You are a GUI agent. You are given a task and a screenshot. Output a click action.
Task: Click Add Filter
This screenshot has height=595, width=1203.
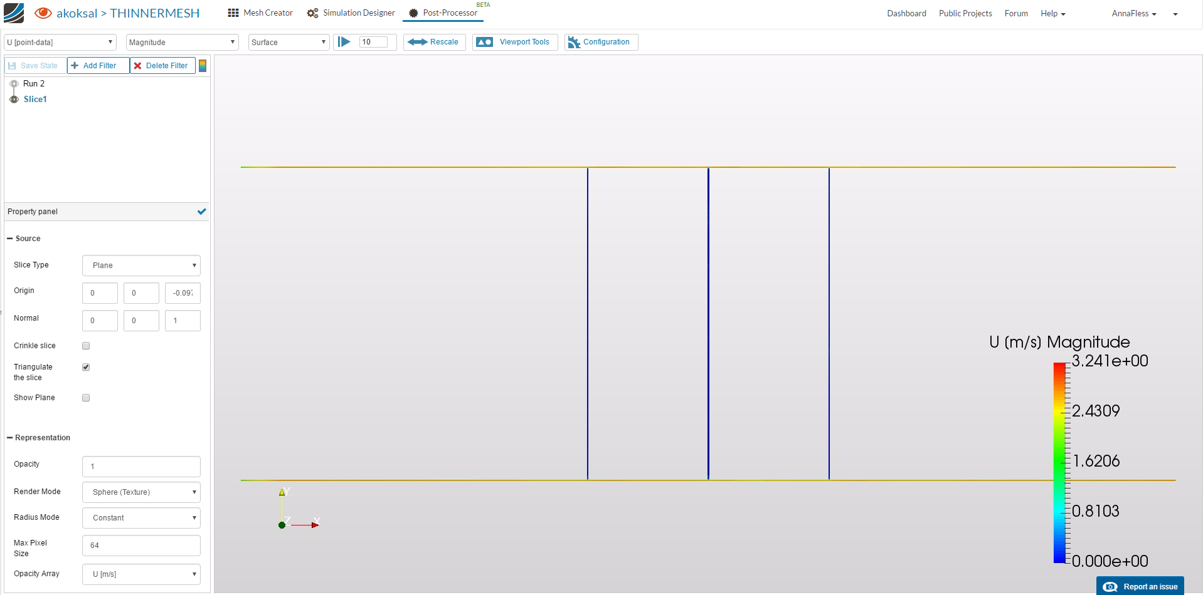pos(98,65)
